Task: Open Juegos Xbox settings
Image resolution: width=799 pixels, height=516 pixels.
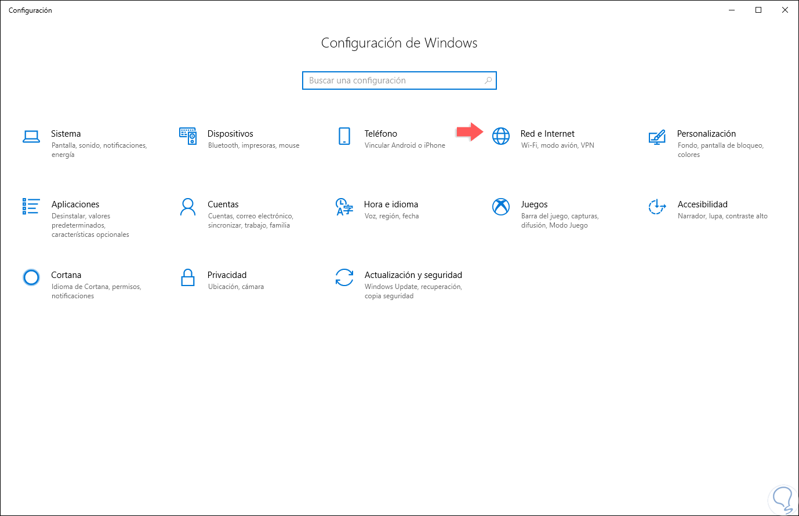Action: [500, 208]
